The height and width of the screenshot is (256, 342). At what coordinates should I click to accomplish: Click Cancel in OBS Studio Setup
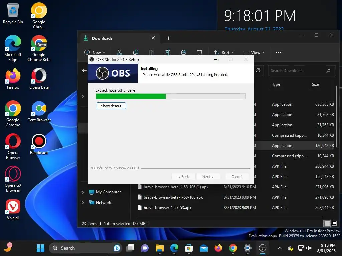click(x=237, y=177)
